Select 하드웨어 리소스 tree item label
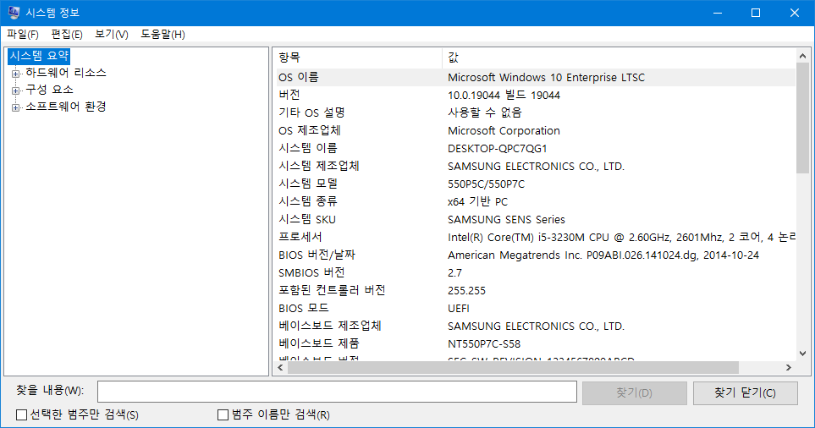 66,73
